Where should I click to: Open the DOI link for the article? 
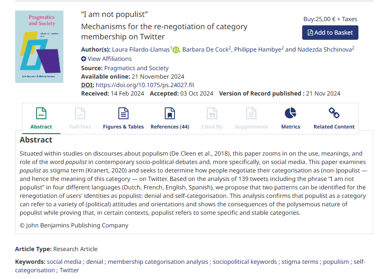(145, 85)
